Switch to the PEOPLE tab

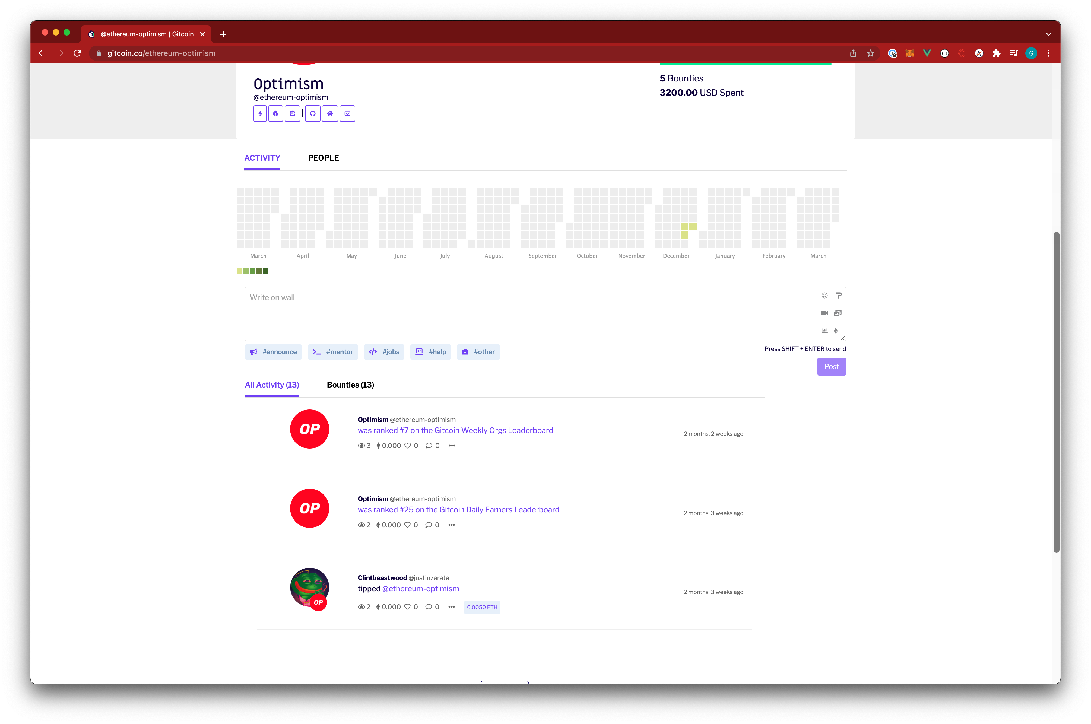(x=324, y=158)
